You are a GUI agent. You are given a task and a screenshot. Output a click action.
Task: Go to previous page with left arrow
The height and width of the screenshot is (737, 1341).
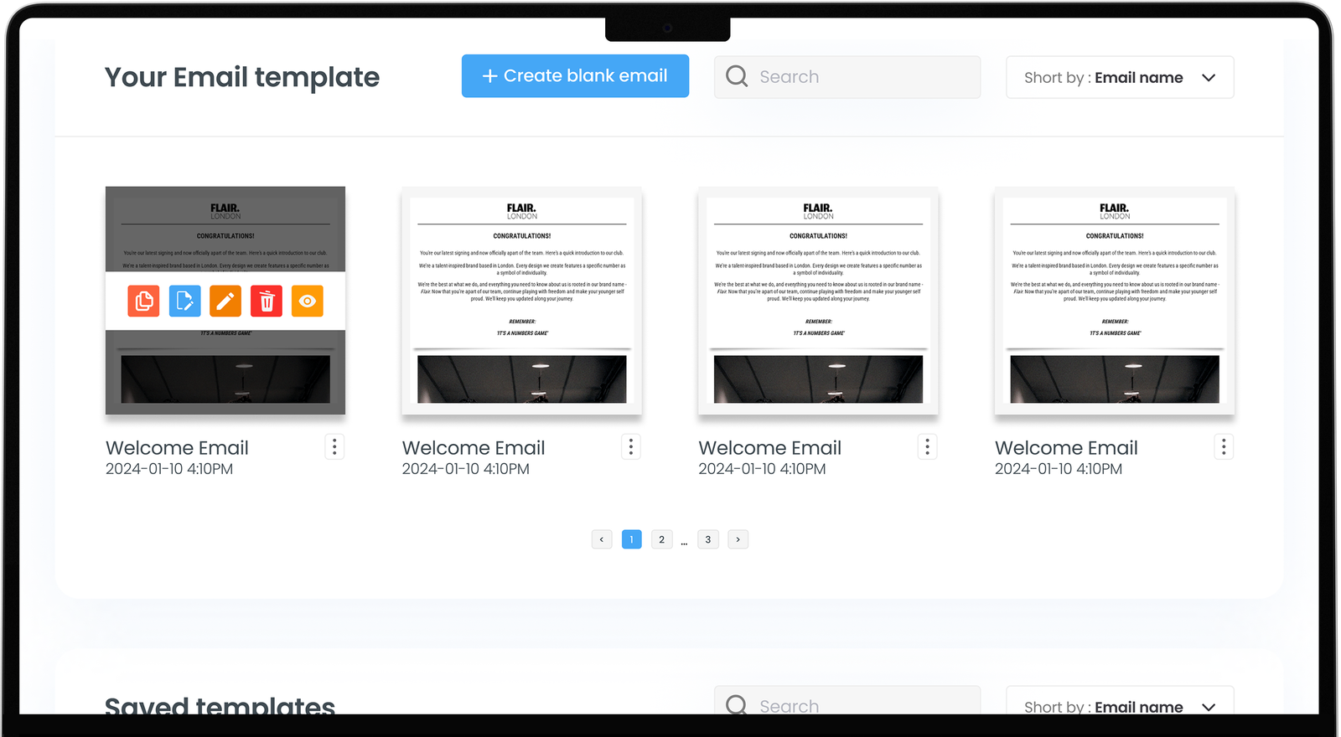(x=602, y=539)
